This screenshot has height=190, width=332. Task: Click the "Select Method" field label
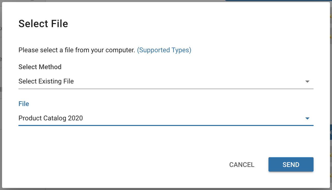pyautogui.click(x=40, y=67)
